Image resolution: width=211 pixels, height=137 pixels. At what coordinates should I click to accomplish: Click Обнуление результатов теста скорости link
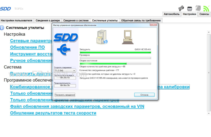[x=53, y=113]
